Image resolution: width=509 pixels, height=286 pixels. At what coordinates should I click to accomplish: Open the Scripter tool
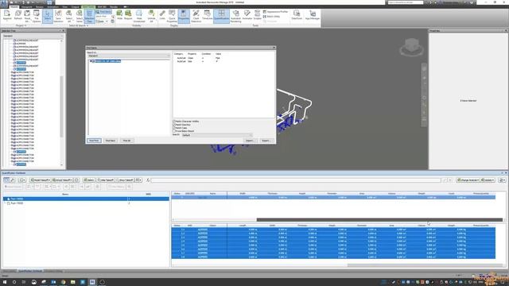[x=257, y=15]
